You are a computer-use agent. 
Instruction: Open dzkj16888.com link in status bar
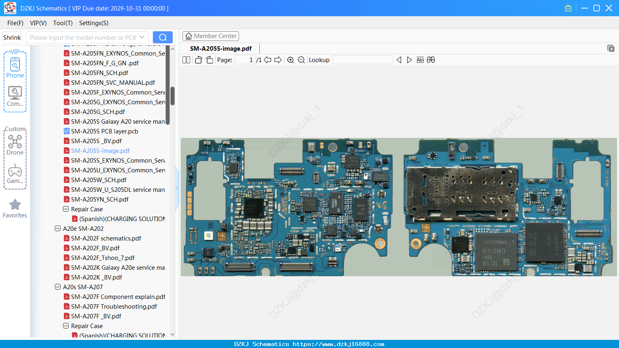(x=338, y=344)
